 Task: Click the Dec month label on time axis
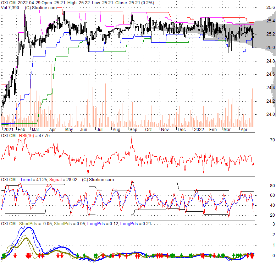point(182,130)
